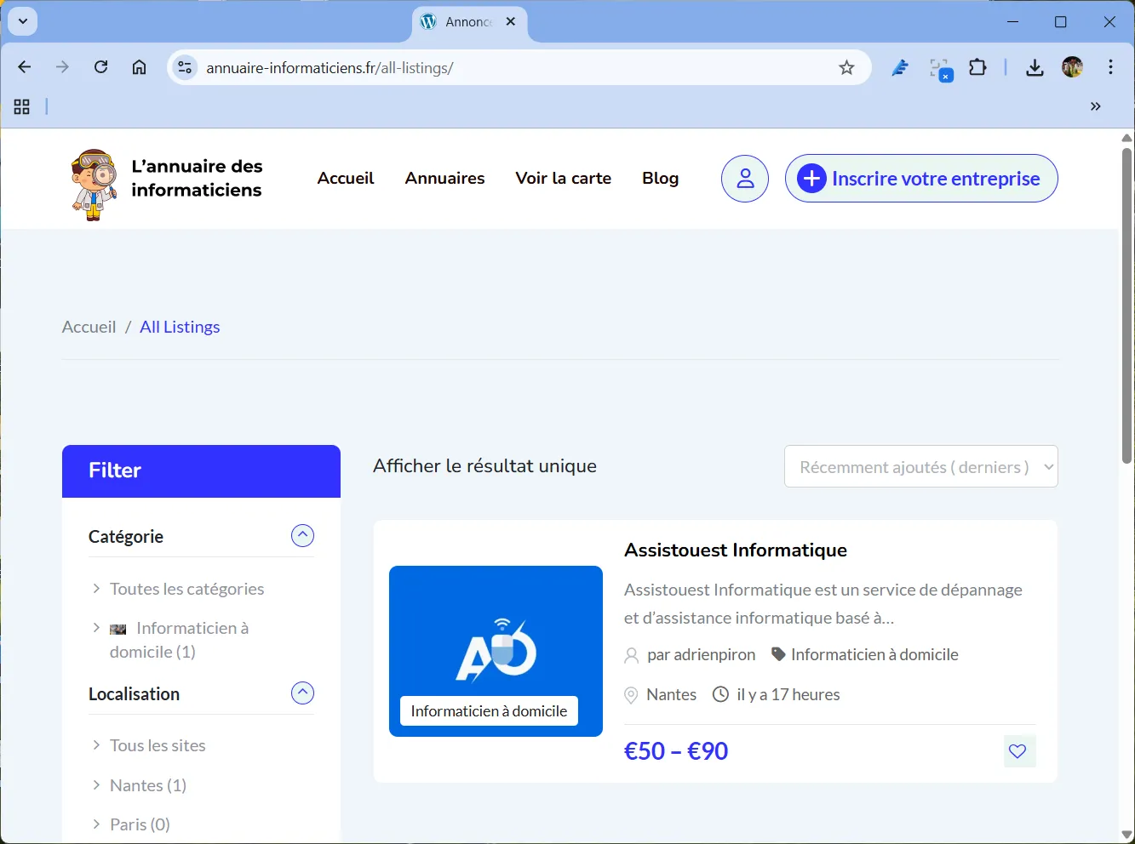Open the Voir la carte menu
This screenshot has height=844, width=1135.
[x=563, y=178]
